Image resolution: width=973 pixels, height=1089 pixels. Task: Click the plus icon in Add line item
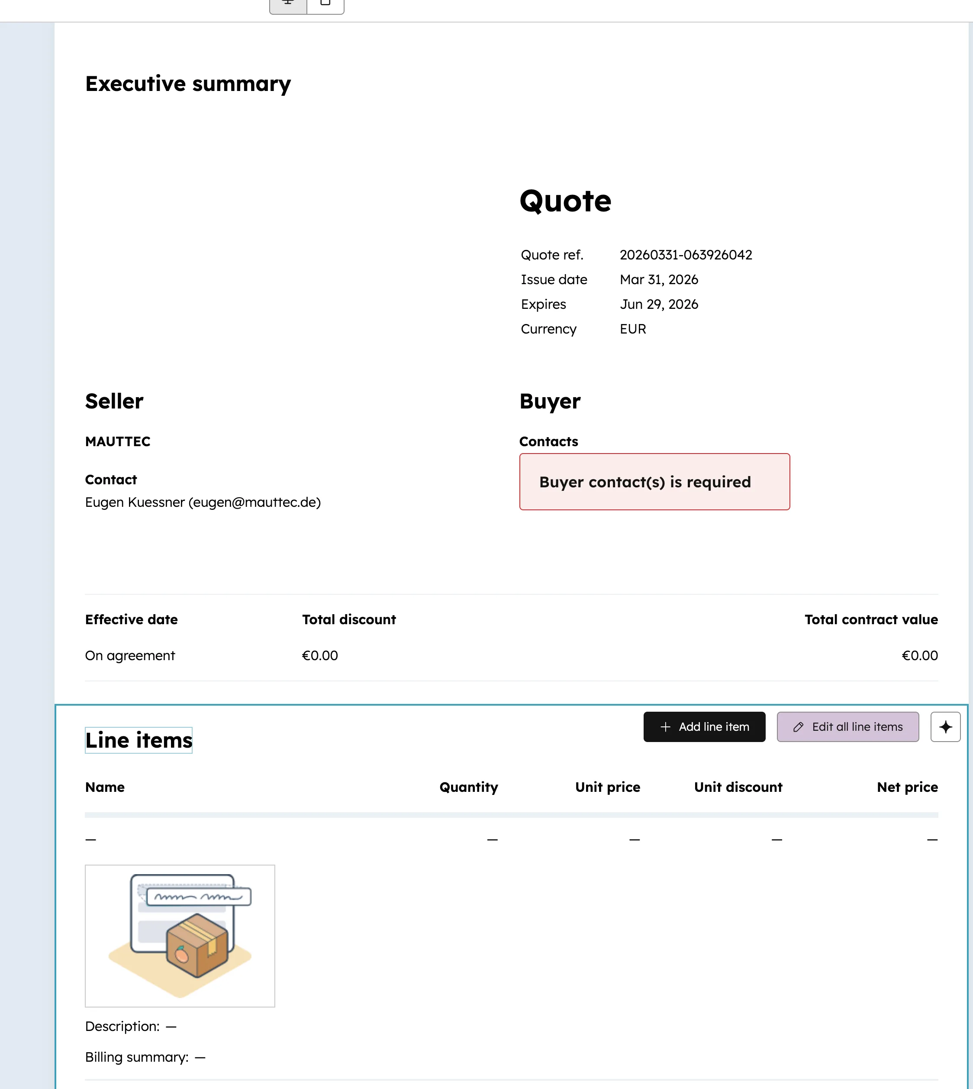tap(665, 727)
